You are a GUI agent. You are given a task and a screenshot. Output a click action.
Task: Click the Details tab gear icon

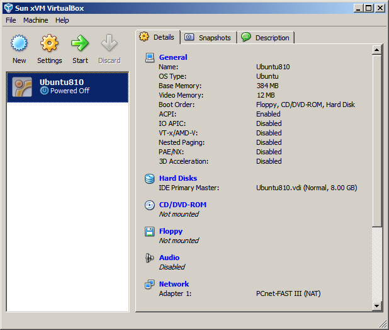[144, 37]
